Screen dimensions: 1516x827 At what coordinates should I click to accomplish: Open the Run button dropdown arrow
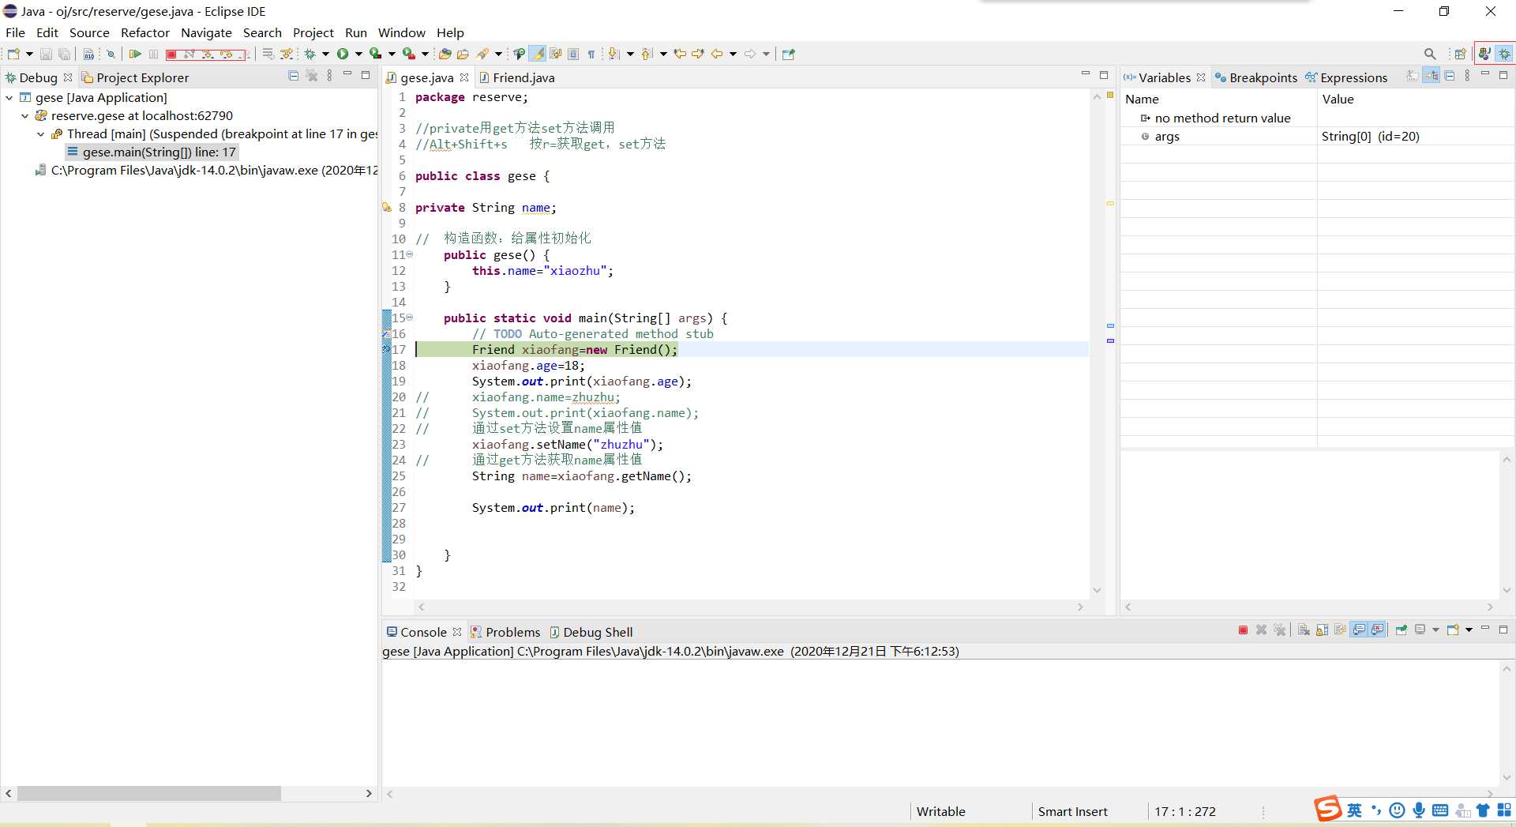click(358, 54)
